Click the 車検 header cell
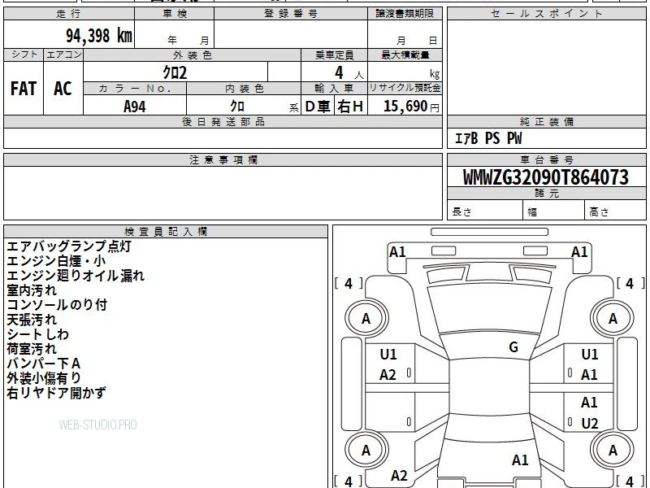 pos(175,14)
